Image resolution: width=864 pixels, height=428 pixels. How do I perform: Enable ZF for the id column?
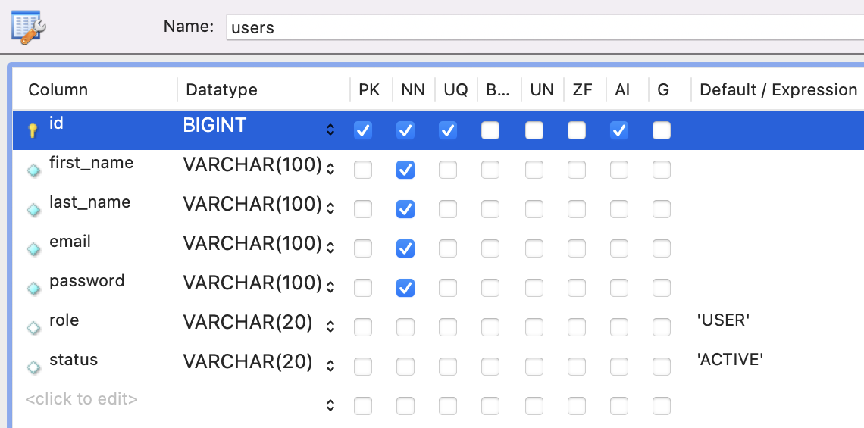click(x=576, y=130)
